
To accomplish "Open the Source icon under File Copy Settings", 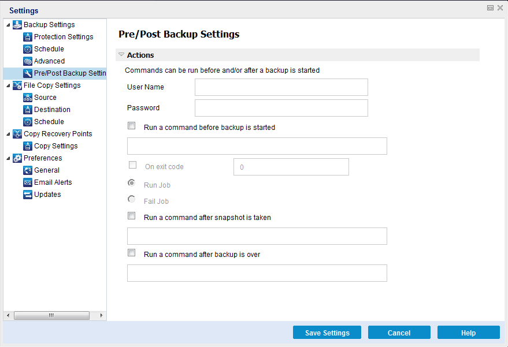I will tap(27, 97).
